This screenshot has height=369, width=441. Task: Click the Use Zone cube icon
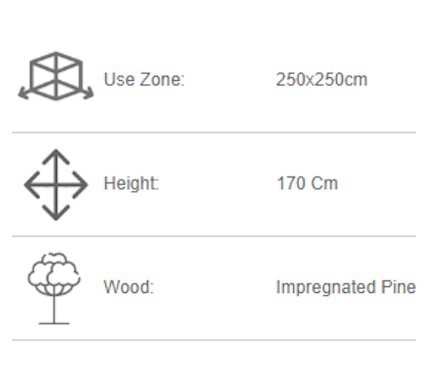point(56,75)
